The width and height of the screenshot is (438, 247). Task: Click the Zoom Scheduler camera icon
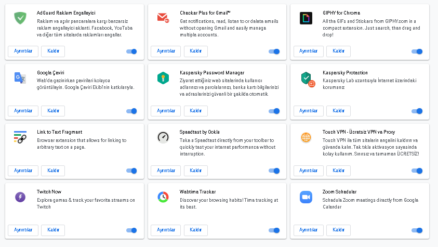coord(306,197)
